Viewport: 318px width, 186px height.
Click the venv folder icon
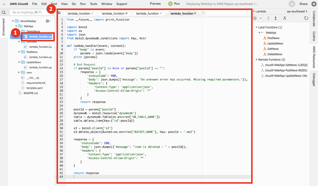tap(23, 72)
